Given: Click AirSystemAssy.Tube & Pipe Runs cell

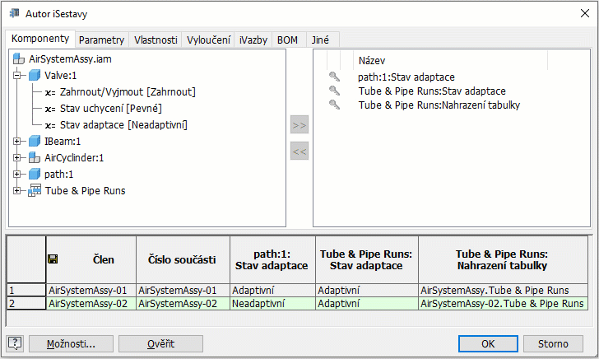Looking at the screenshot, I should (x=503, y=290).
